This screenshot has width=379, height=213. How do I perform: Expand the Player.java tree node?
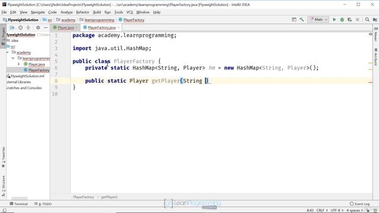click(18, 64)
